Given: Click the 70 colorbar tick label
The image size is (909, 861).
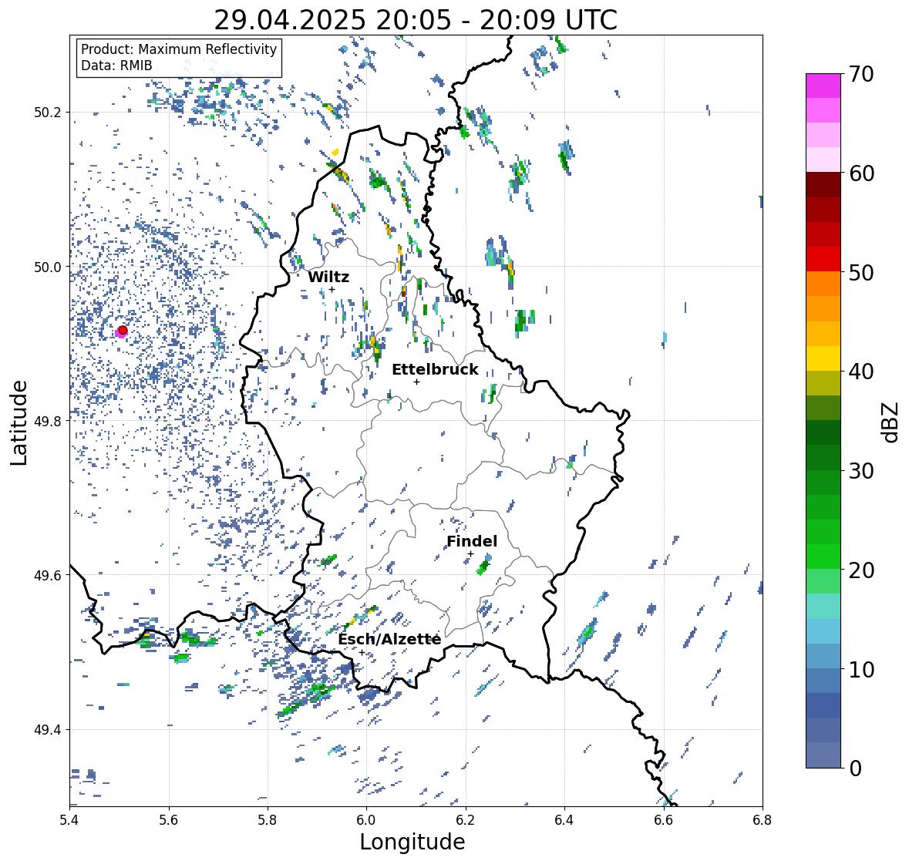Looking at the screenshot, I should (861, 74).
